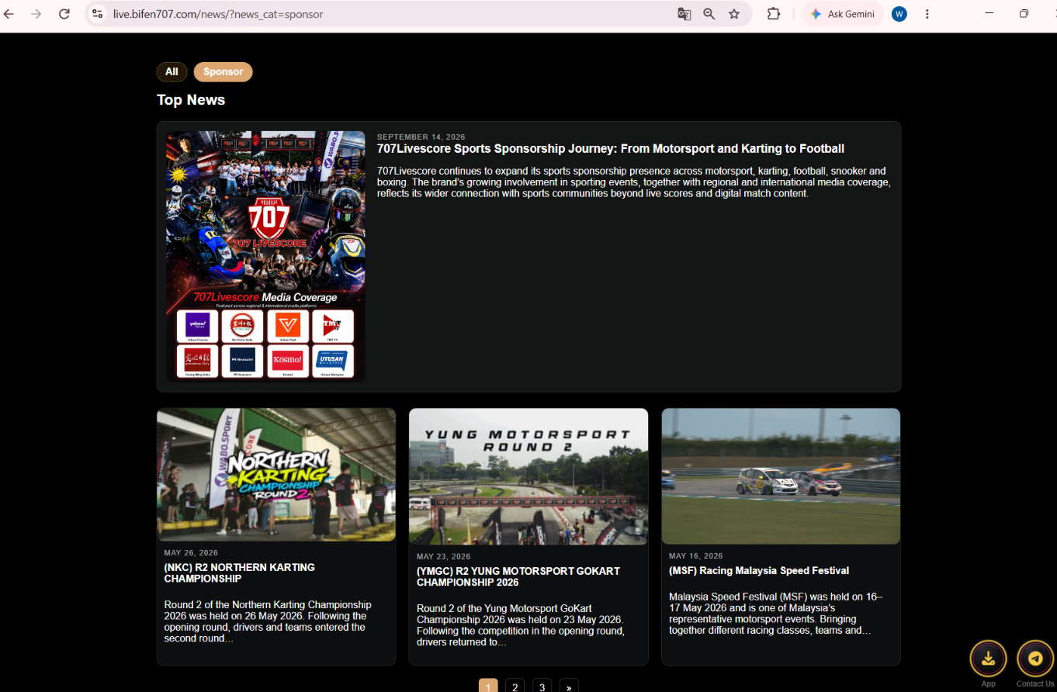Viewport: 1057px width, 692px height.
Task: Open the Northern Karting Championship Round 2 thumbnail
Action: [276, 475]
